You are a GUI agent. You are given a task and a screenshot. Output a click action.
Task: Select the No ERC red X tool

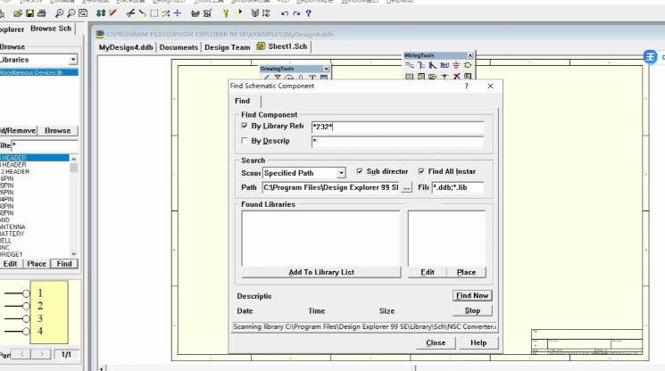pyautogui.click(x=456, y=77)
